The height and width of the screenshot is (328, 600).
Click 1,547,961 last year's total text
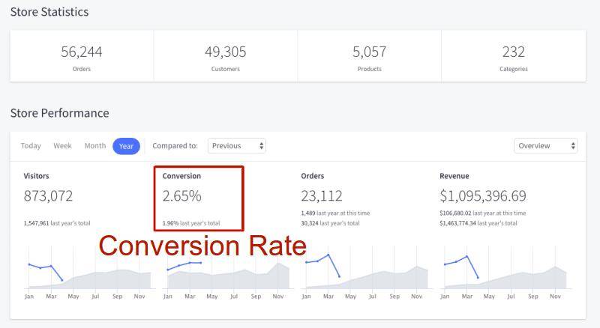click(57, 223)
